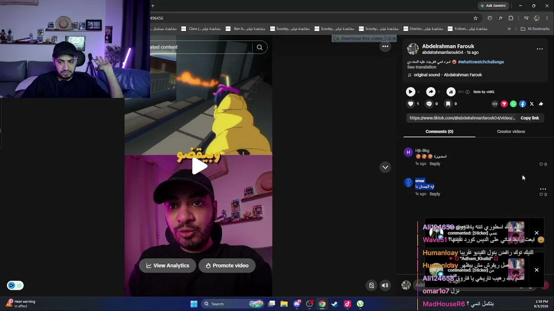
Task: Open TikTok app from the taskbar
Action: 347,304
